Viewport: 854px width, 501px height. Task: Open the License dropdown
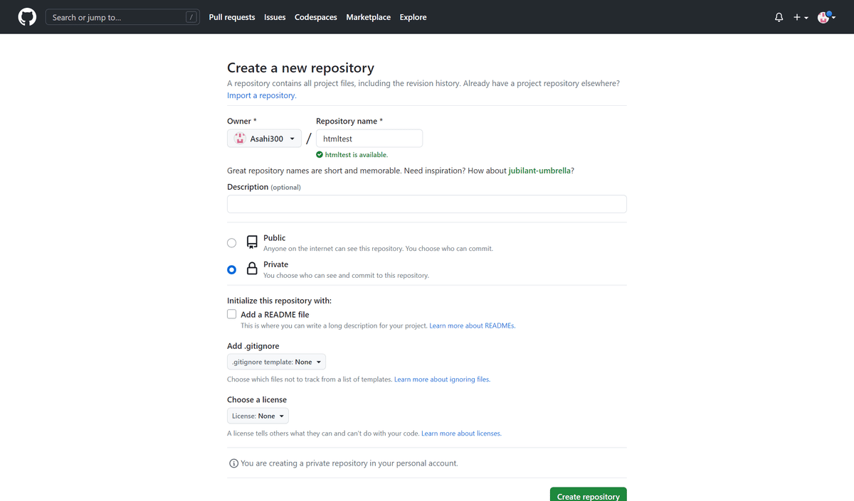coord(258,416)
